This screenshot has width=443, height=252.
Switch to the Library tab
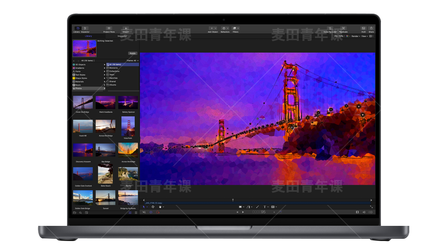point(89,36)
